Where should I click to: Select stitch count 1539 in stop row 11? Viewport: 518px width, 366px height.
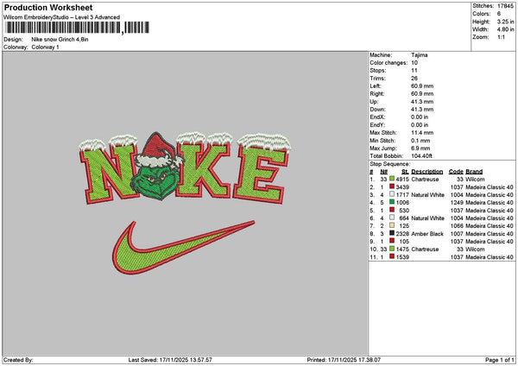[x=402, y=257]
